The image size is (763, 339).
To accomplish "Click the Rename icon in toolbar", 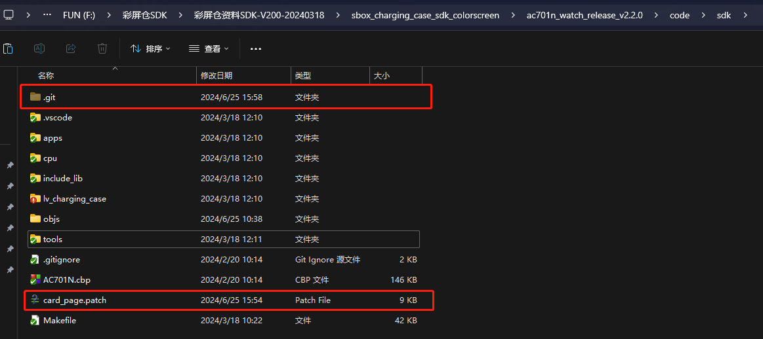I will [39, 48].
